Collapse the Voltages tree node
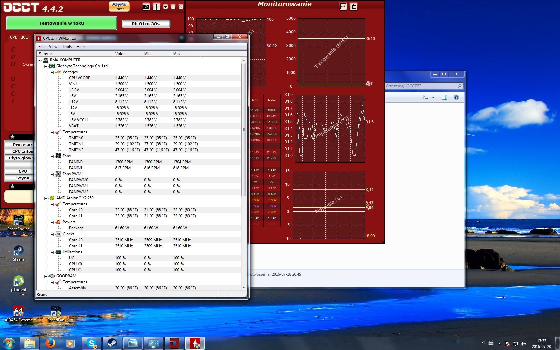 pos(52,72)
